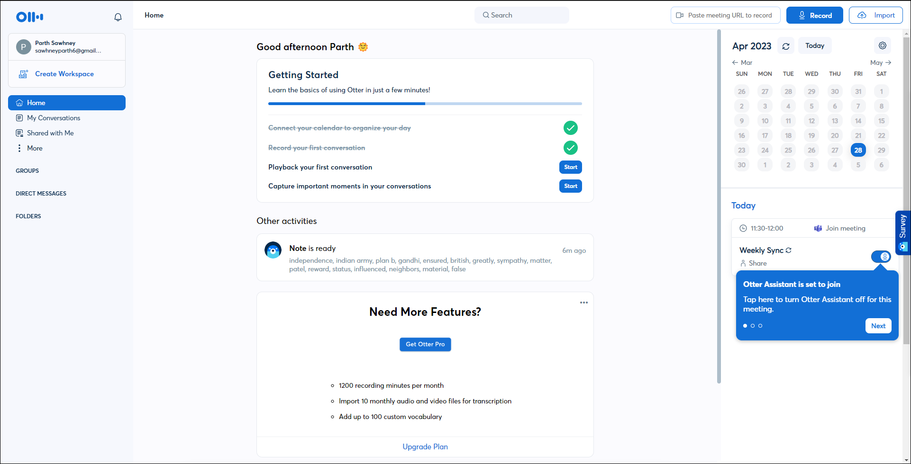Open the Survey side tab

pyautogui.click(x=903, y=232)
